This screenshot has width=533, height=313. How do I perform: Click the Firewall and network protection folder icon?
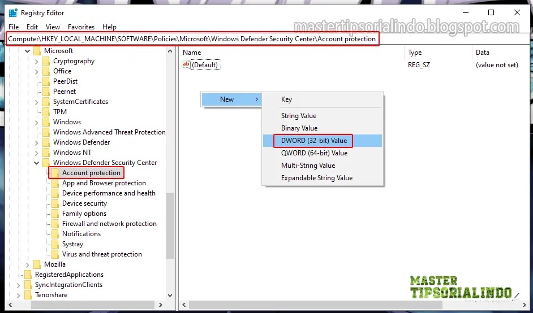(55, 224)
